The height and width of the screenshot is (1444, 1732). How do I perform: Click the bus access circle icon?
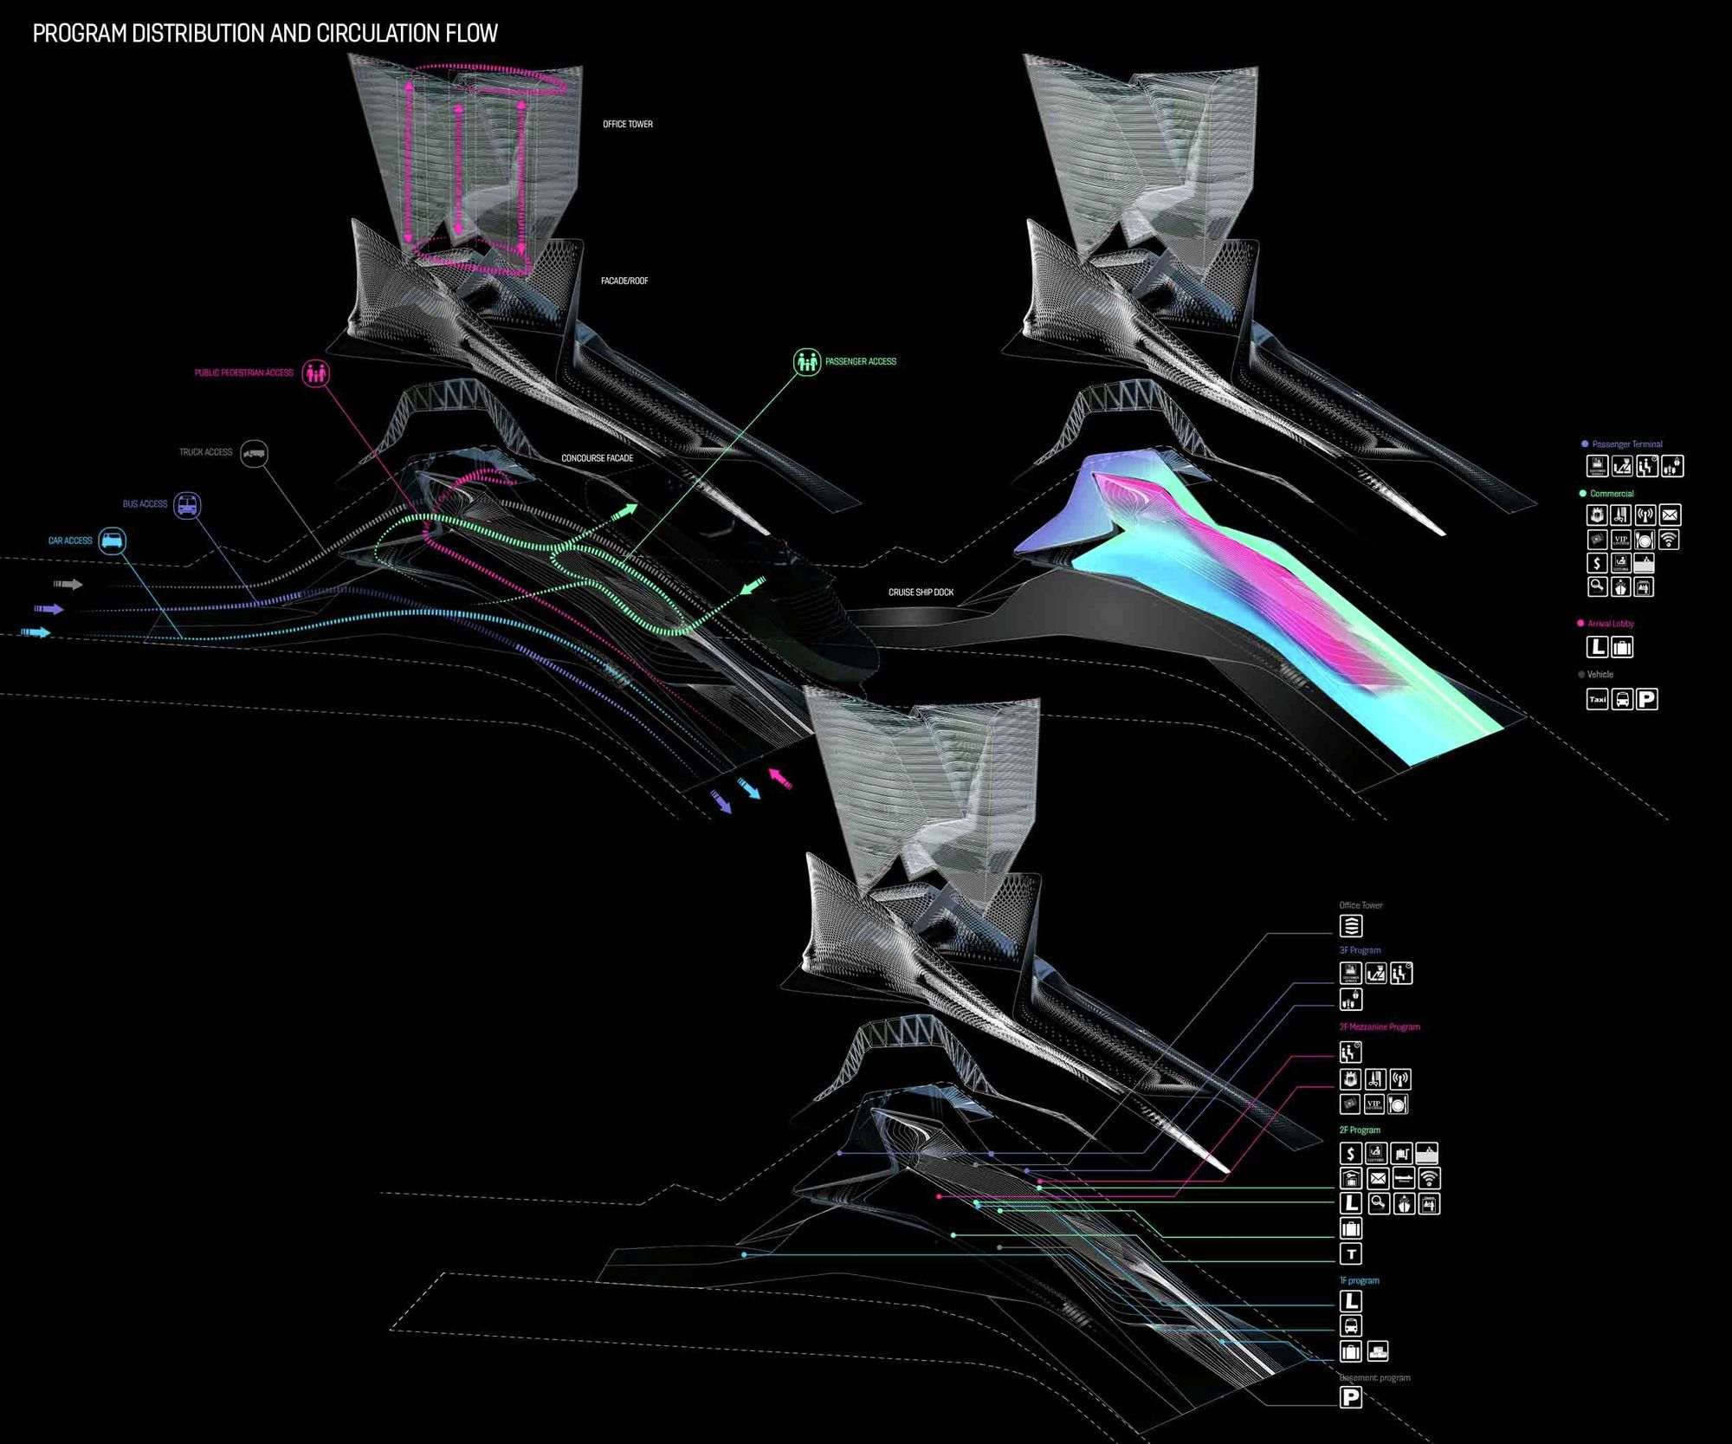(187, 505)
